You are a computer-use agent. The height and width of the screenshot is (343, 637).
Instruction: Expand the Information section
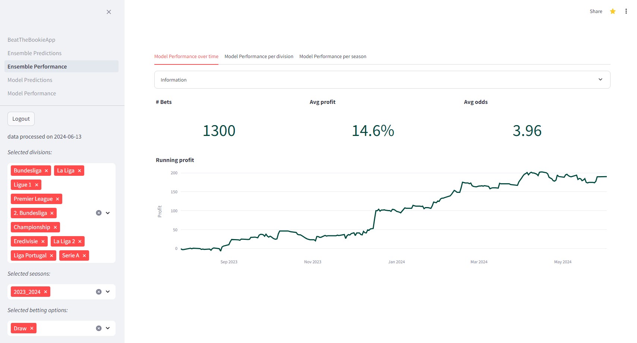(382, 80)
